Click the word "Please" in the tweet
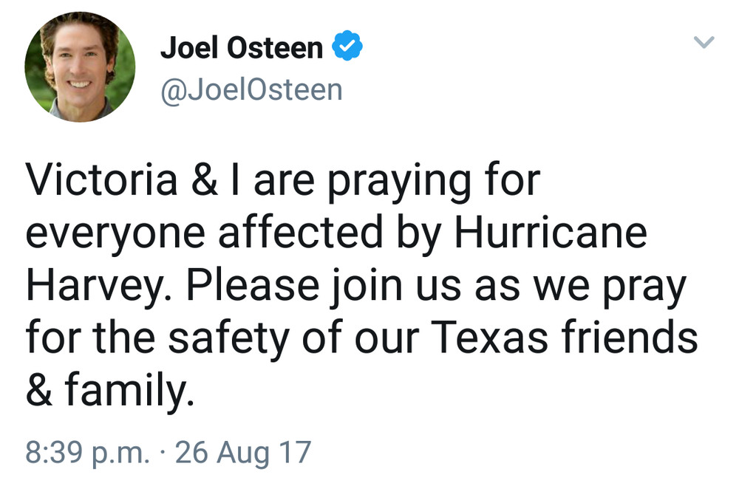This screenshot has width=739, height=486. 253,285
